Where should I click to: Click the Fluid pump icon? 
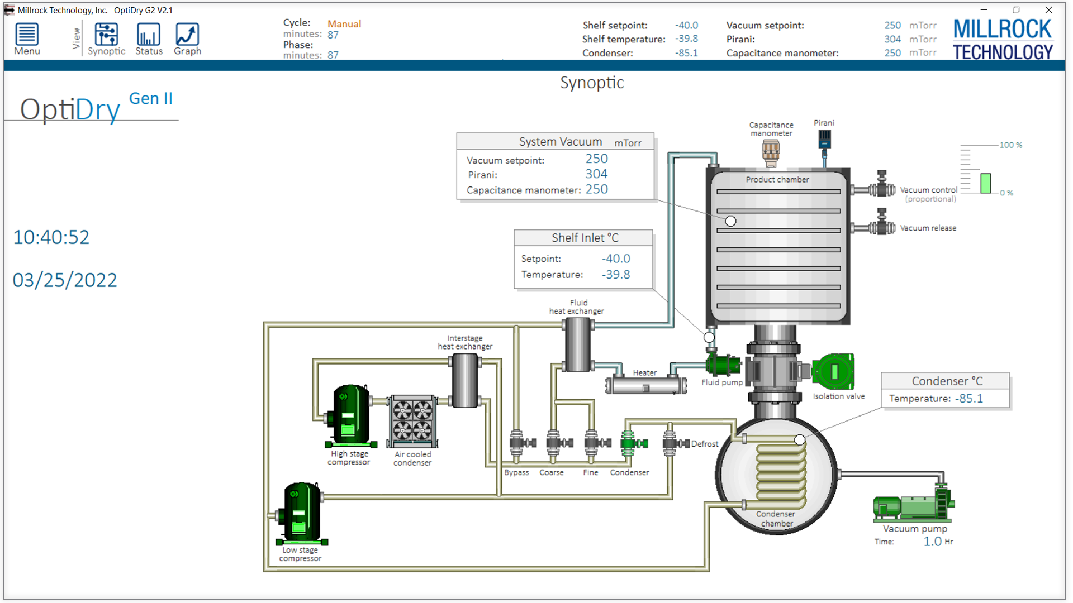pyautogui.click(x=723, y=365)
